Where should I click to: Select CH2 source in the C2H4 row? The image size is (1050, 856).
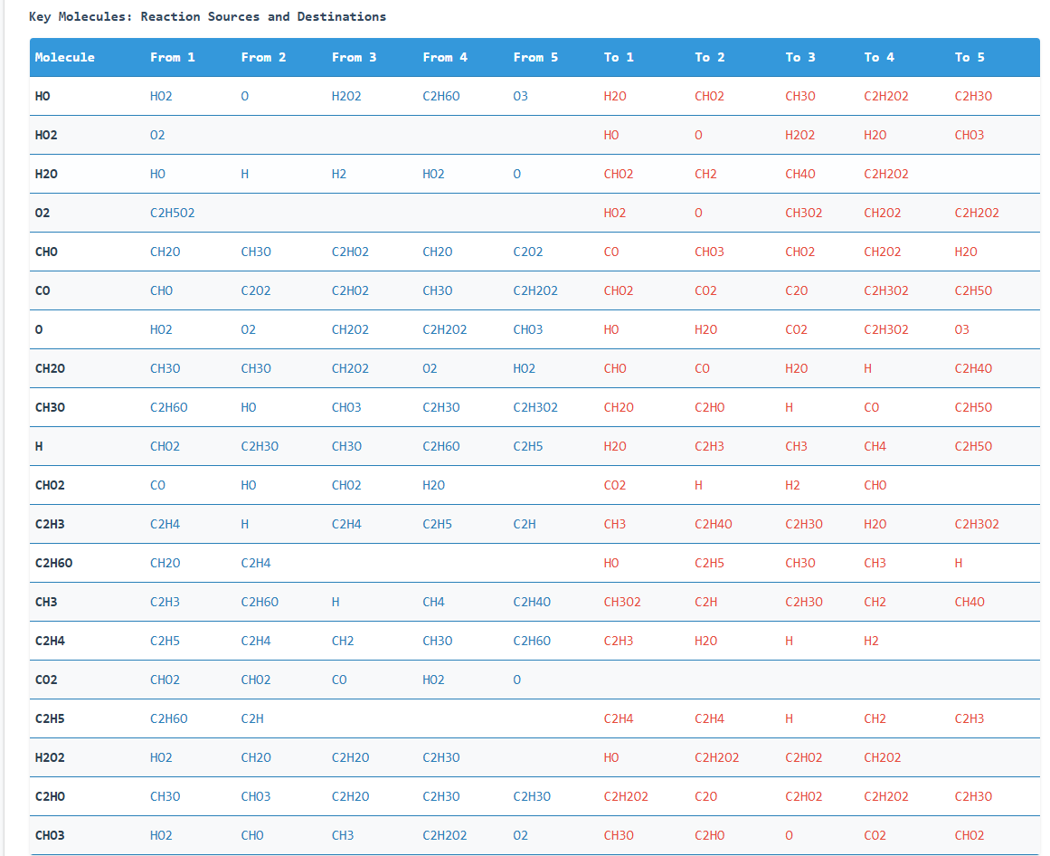click(x=343, y=641)
